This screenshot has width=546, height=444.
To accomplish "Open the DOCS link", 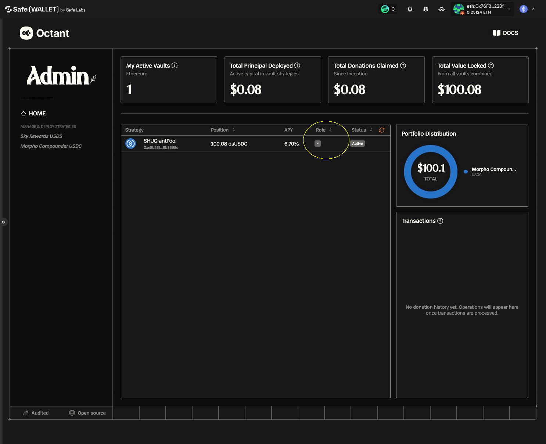I will coord(505,33).
